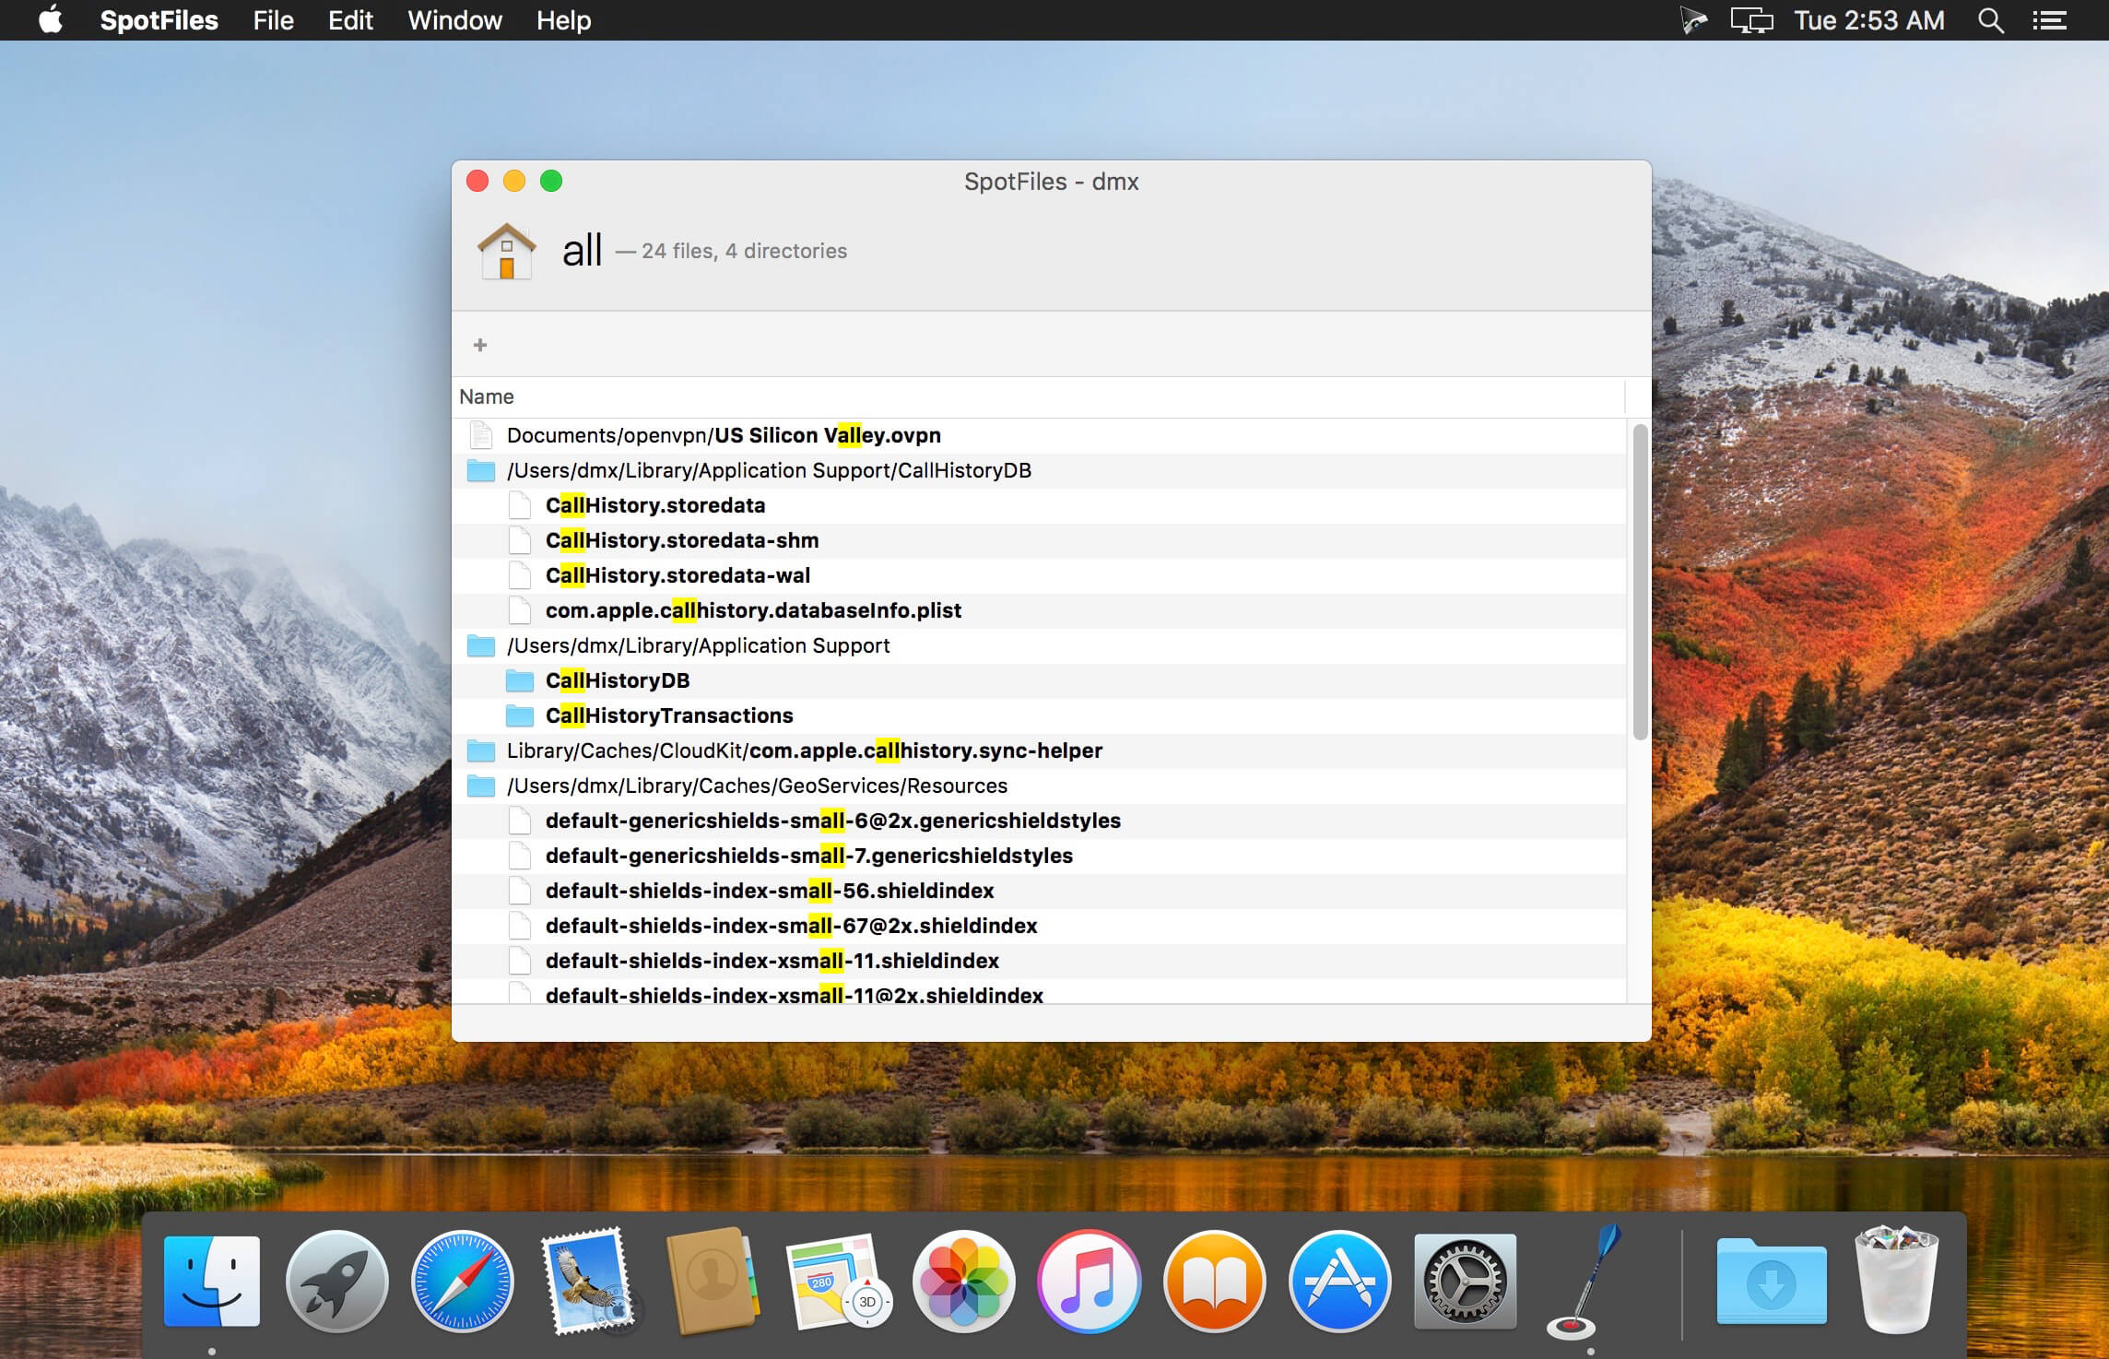Select the CallHistoryTransactions folder row
This screenshot has width=2109, height=1359.
click(x=1039, y=715)
